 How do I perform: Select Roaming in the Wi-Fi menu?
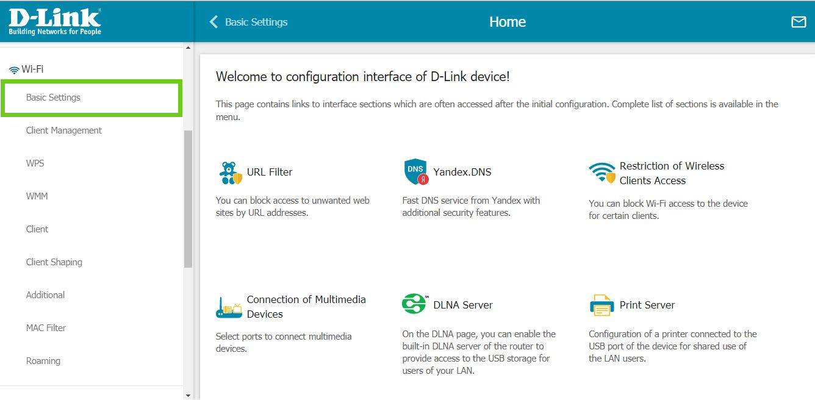coord(43,361)
